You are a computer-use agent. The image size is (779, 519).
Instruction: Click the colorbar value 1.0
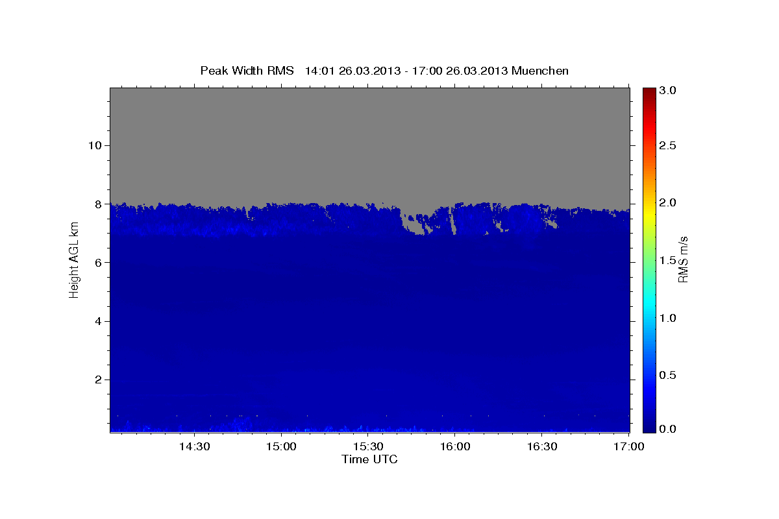click(x=669, y=318)
